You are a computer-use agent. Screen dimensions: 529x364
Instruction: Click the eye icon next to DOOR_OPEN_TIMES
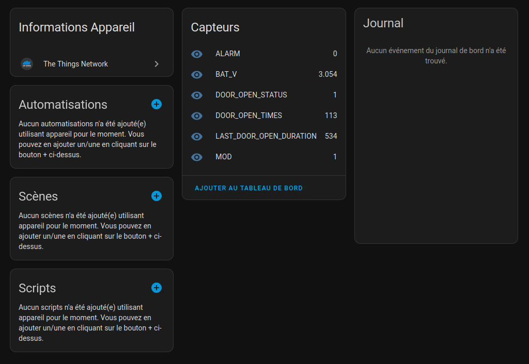coord(197,116)
